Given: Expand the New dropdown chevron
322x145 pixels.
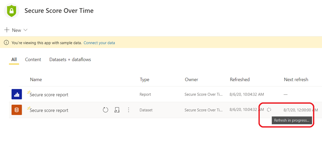Looking at the screenshot, I should click(25, 30).
